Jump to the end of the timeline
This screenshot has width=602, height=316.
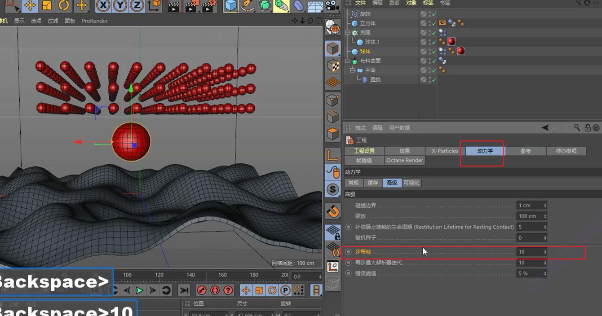pyautogui.click(x=184, y=290)
